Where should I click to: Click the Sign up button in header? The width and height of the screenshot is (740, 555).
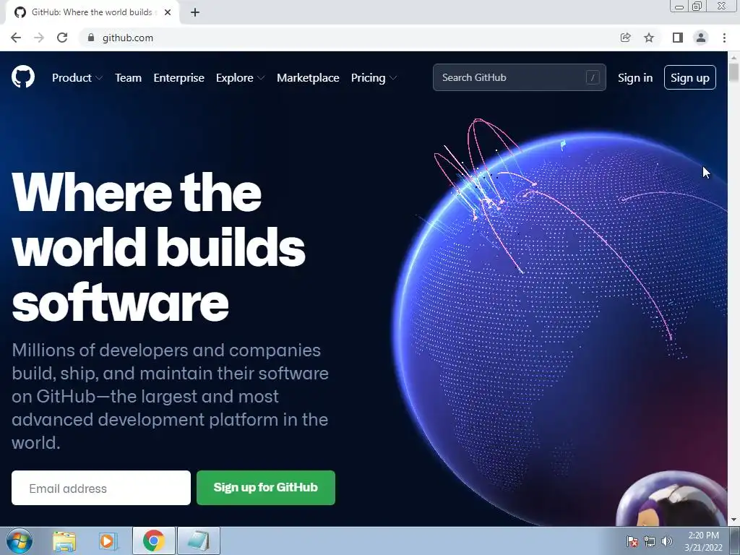[690, 77]
